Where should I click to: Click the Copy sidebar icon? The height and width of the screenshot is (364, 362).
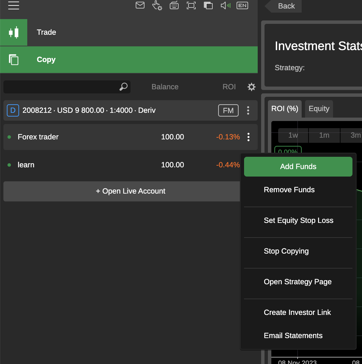click(14, 60)
